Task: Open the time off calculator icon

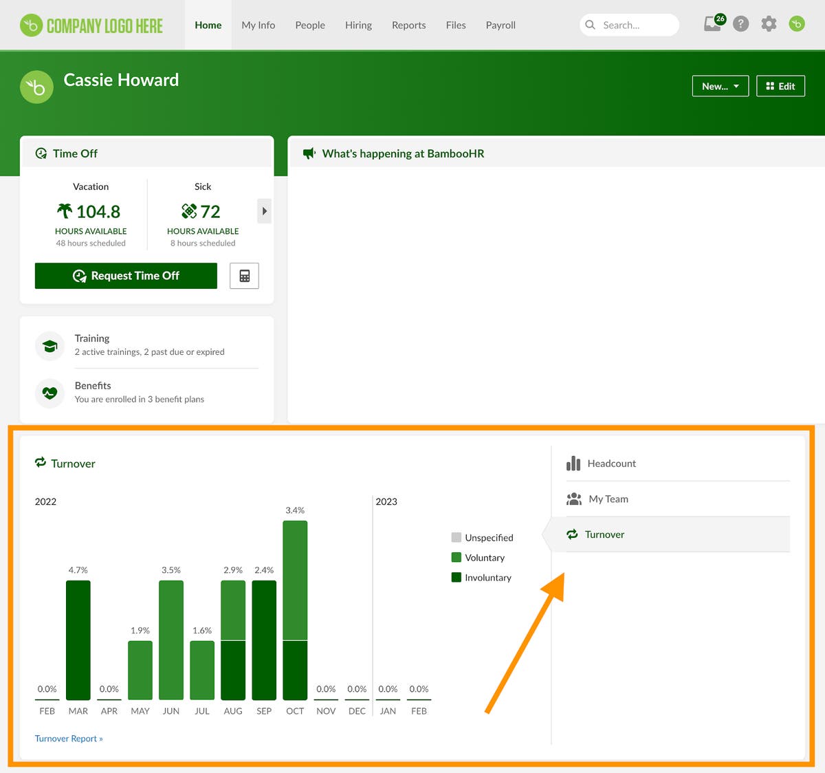Action: [x=244, y=276]
